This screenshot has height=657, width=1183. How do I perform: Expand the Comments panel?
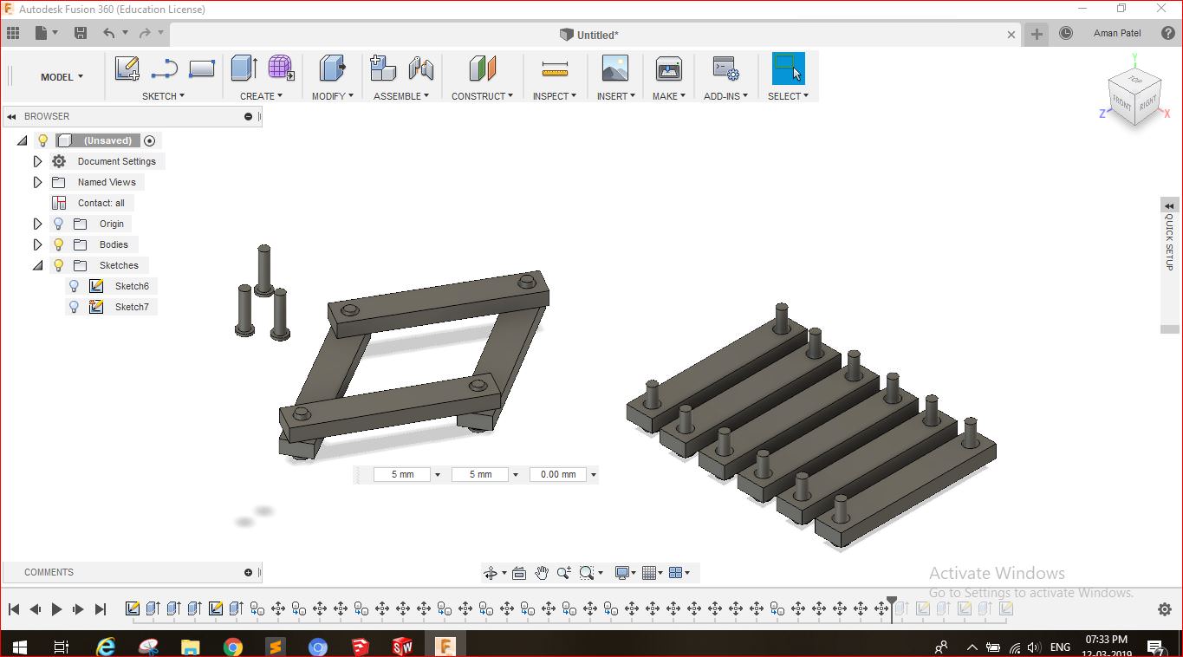pos(248,572)
